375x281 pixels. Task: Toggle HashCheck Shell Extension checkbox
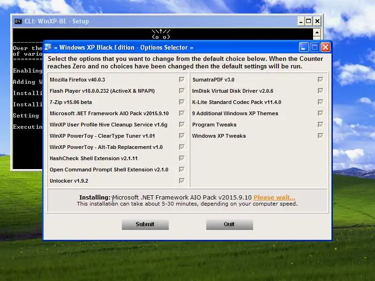click(x=182, y=158)
